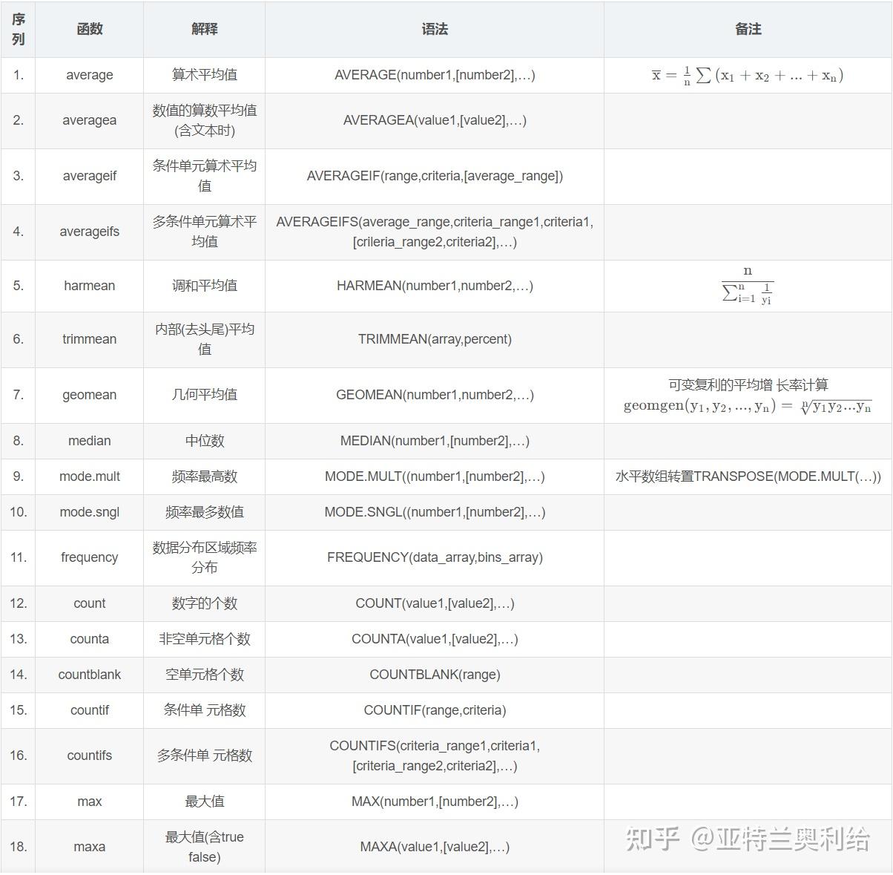Click the arithmetic mean formula in 备注 column
This screenshot has height=875, width=893.
coord(748,75)
